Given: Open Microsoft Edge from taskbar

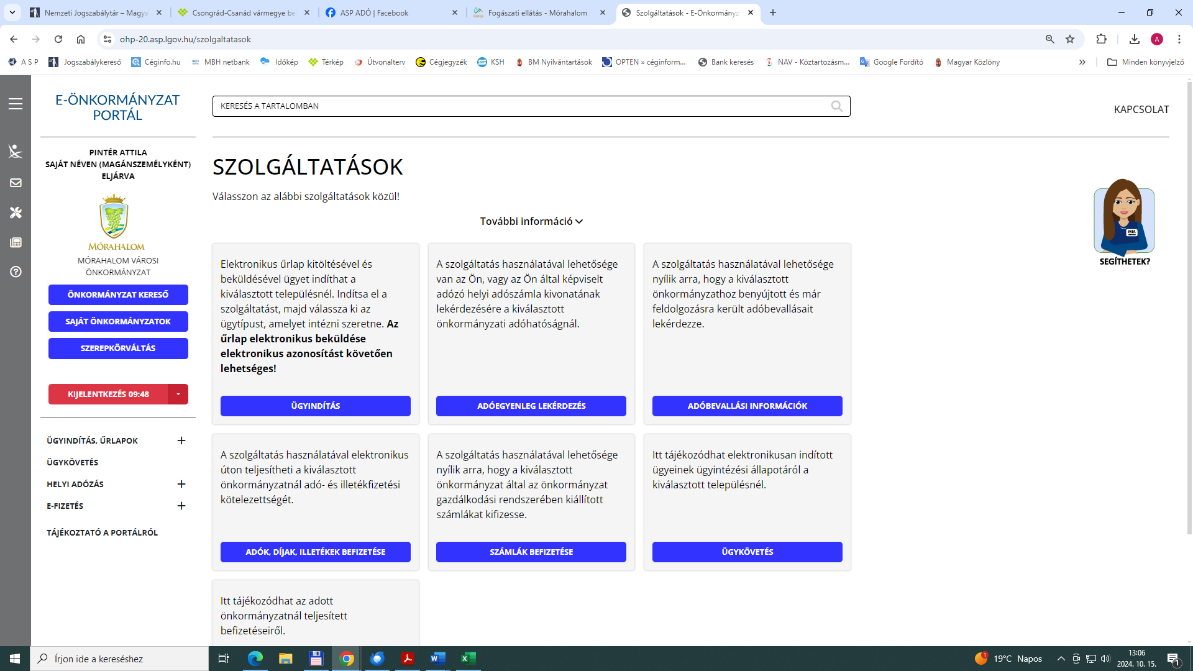Looking at the screenshot, I should click(x=255, y=659).
